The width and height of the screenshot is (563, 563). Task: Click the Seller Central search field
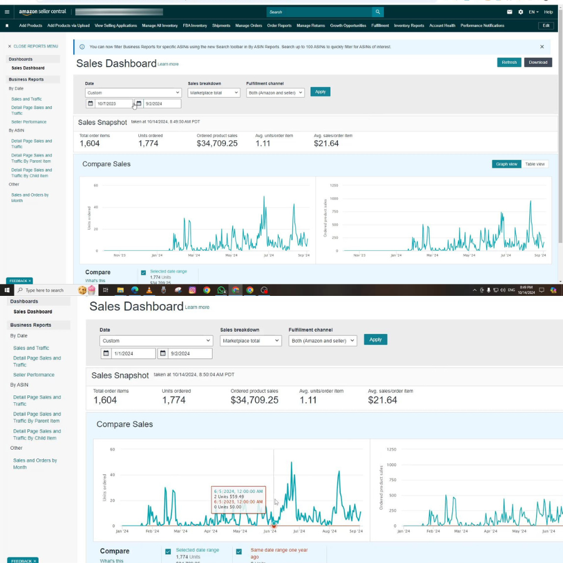coord(319,12)
